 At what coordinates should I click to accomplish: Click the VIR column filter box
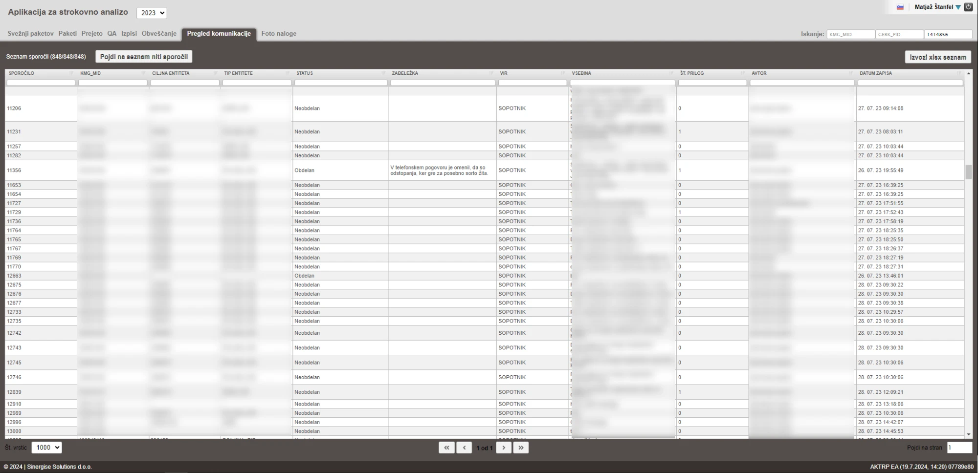click(532, 83)
